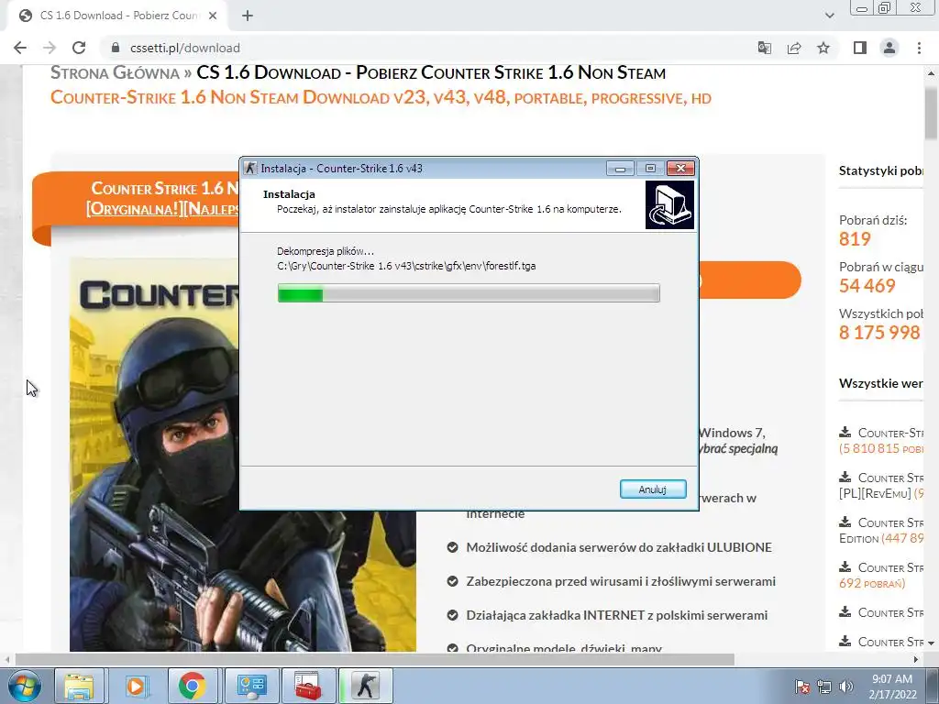Select the CS 1.6 Download browser tab
The image size is (939, 704).
(116, 16)
